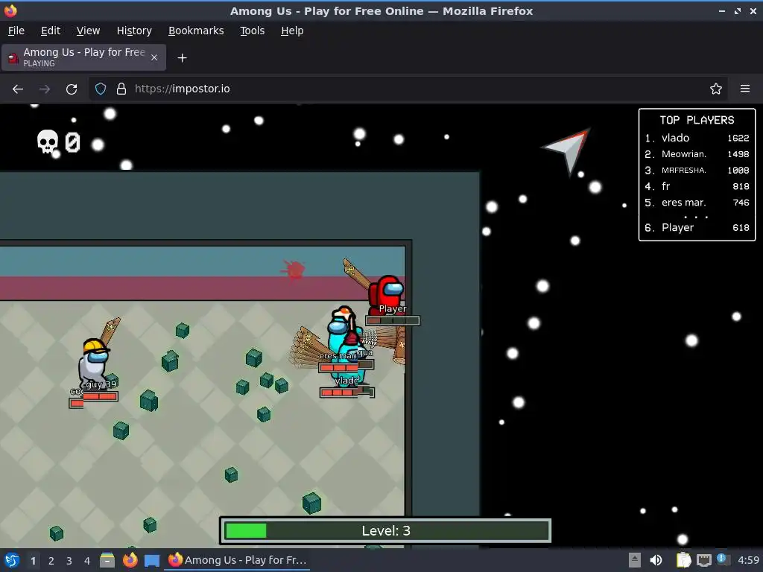
Task: Click eres mar. in the leaderboard
Action: coord(684,203)
